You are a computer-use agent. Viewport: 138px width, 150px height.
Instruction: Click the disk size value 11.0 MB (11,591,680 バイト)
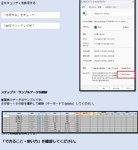104,44
